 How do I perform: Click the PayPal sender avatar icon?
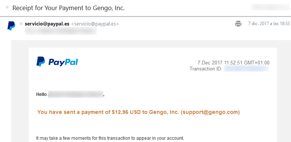tap(11, 26)
